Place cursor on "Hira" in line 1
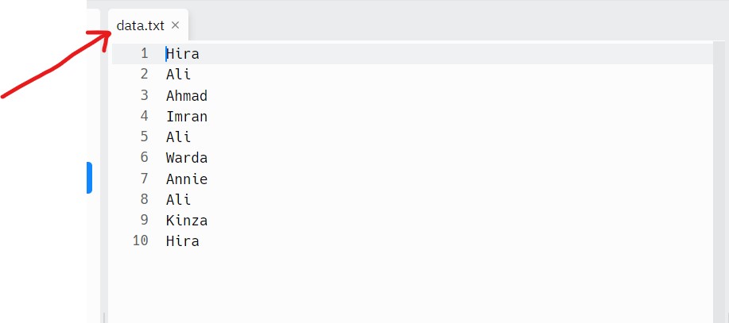729x323 pixels. 183,54
